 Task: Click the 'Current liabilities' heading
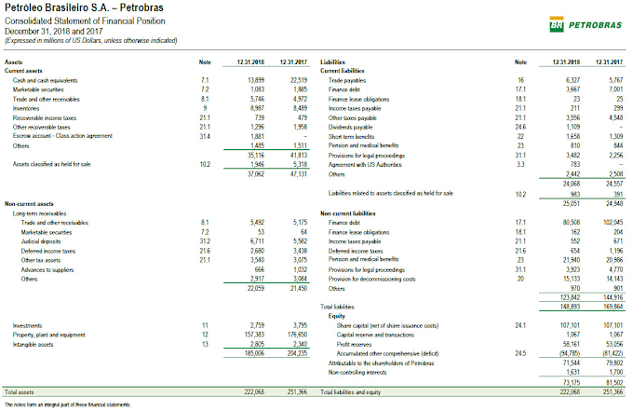343,71
